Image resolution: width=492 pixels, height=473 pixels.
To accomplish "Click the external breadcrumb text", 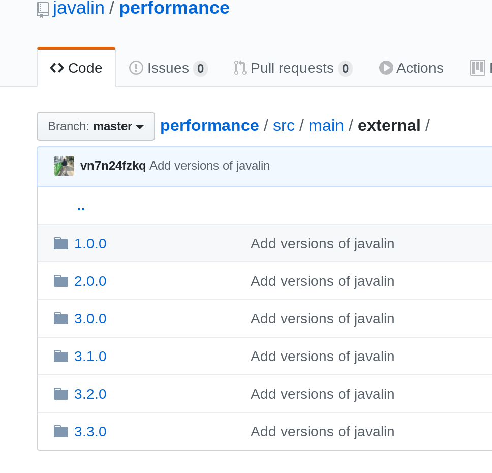I will [389, 126].
